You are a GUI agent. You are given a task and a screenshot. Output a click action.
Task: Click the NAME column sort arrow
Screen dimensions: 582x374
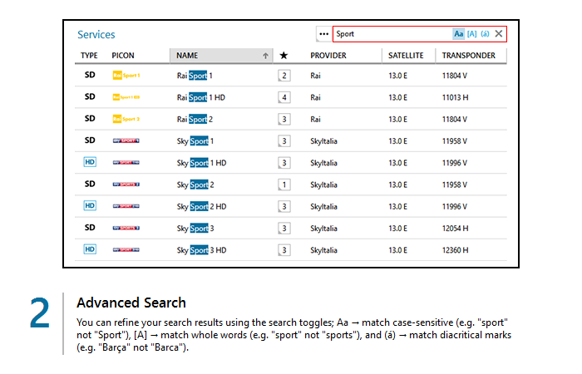(266, 56)
